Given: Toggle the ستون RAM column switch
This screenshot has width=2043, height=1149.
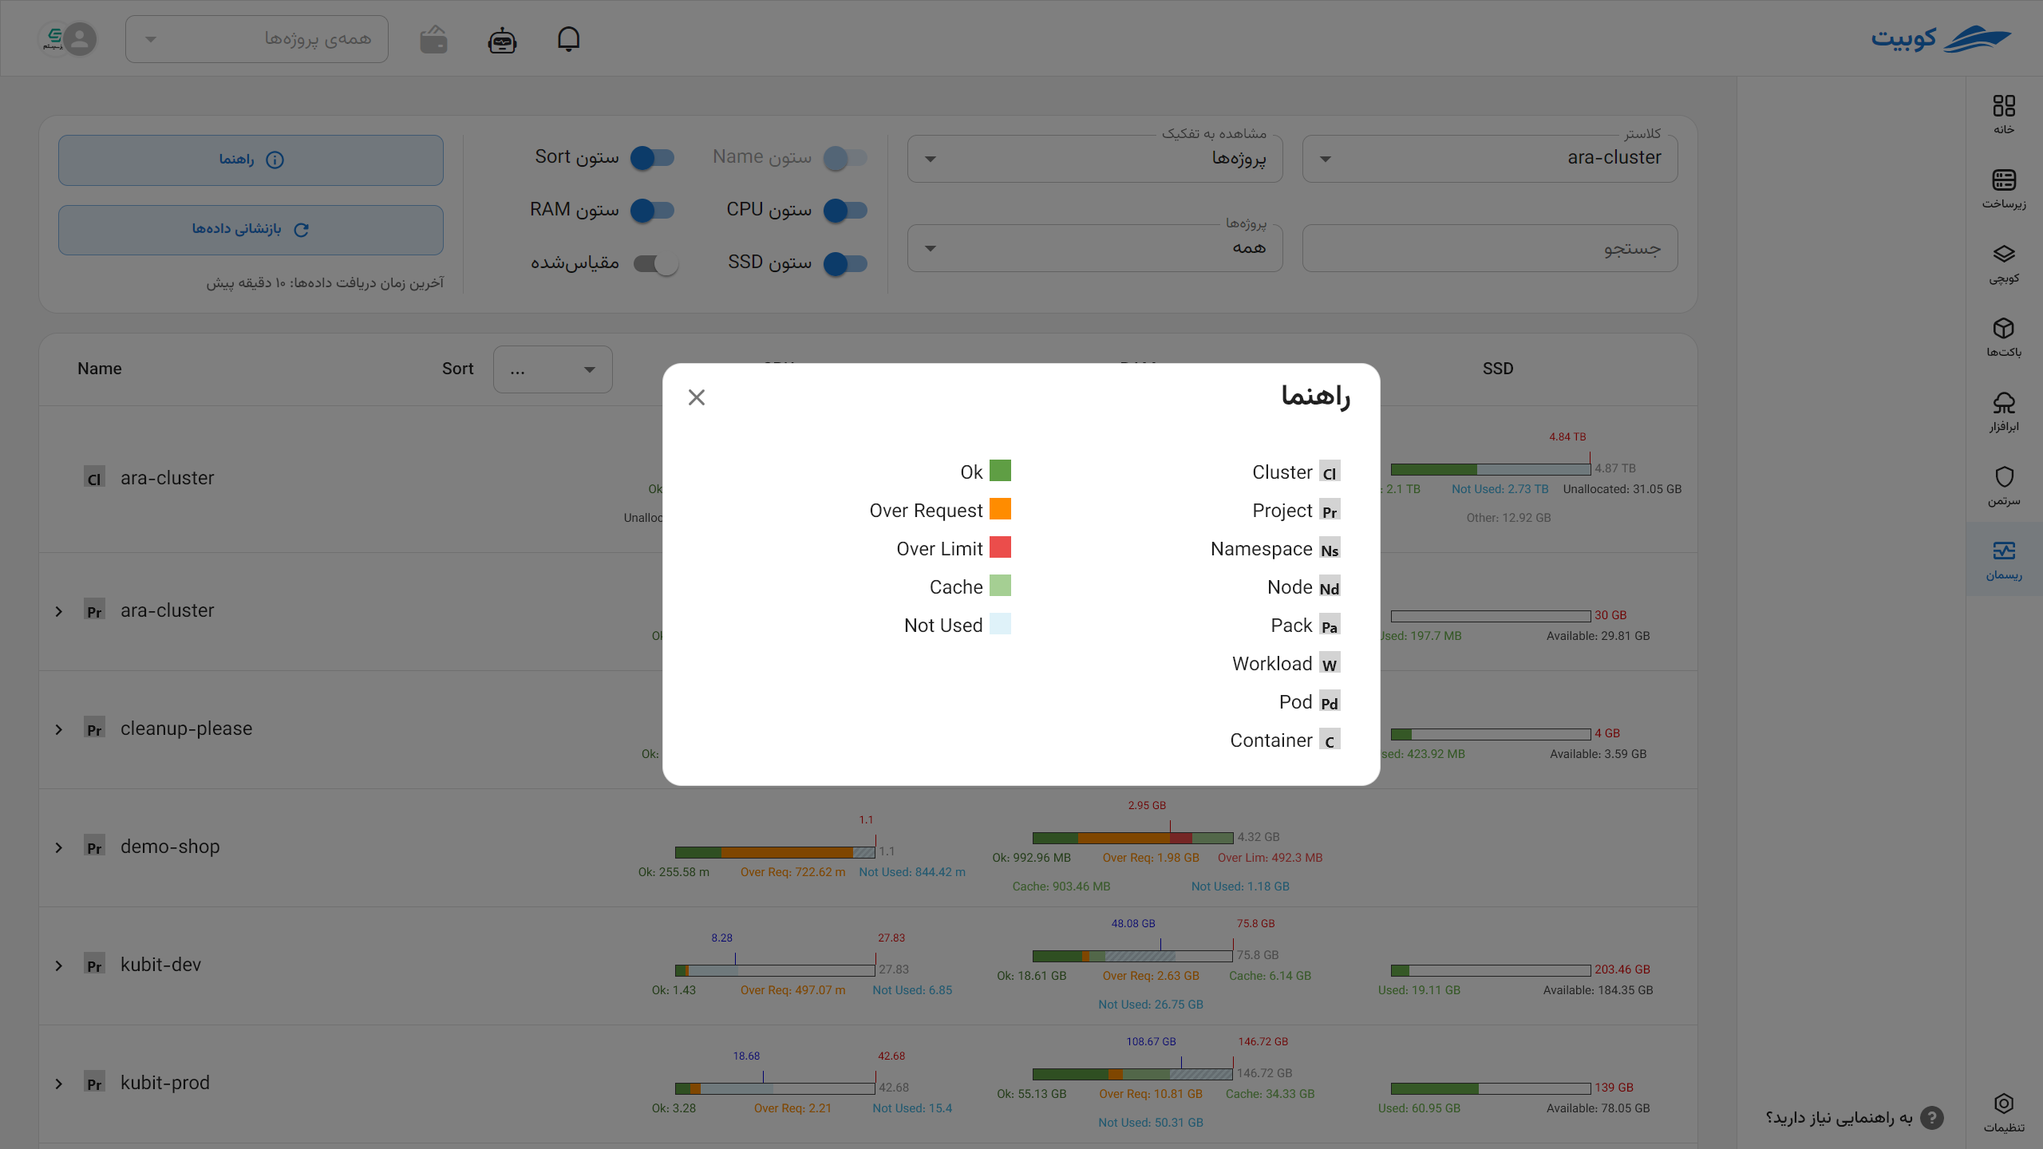Looking at the screenshot, I should tap(652, 210).
